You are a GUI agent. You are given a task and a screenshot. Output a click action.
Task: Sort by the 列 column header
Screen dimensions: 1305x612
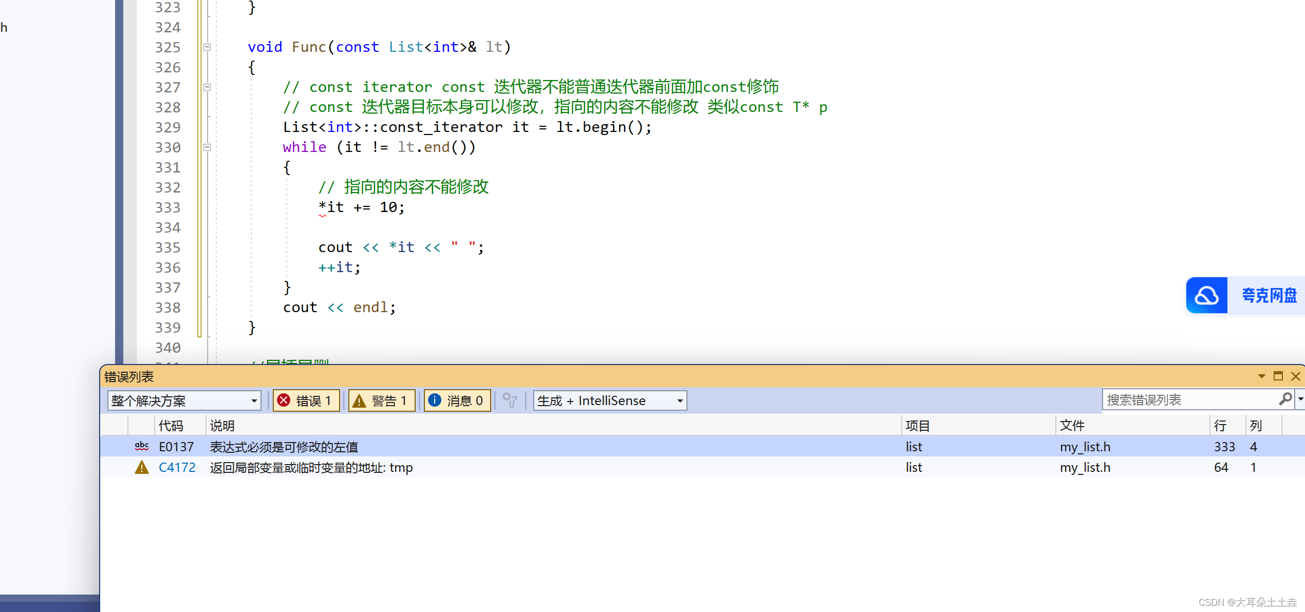pyautogui.click(x=1263, y=426)
